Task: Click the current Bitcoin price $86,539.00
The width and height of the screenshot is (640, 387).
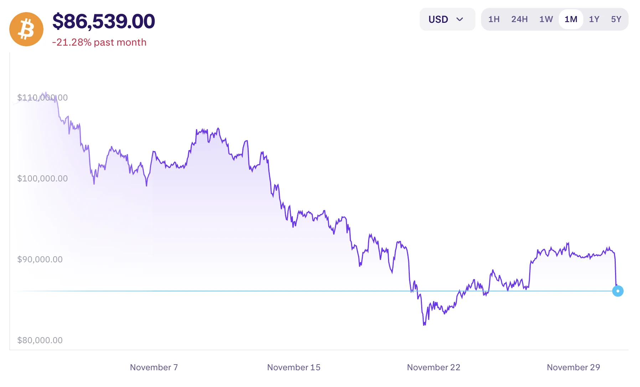Action: tap(104, 21)
